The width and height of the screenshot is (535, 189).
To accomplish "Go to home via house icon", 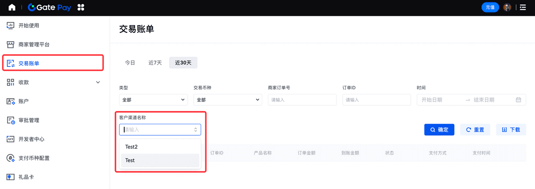I will click(x=11, y=7).
